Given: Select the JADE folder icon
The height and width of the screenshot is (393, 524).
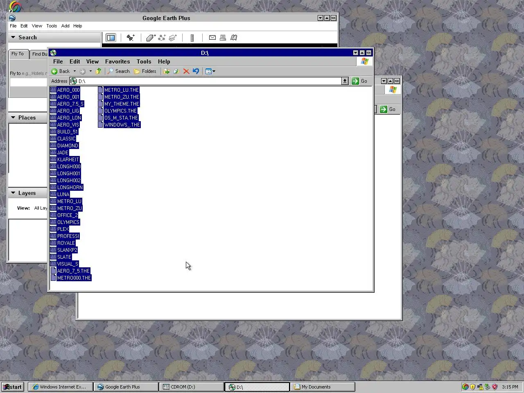Looking at the screenshot, I should 53,153.
